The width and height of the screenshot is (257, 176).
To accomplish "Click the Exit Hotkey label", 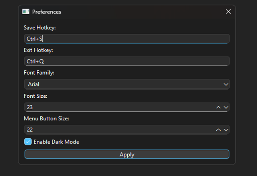I will click(x=38, y=50).
